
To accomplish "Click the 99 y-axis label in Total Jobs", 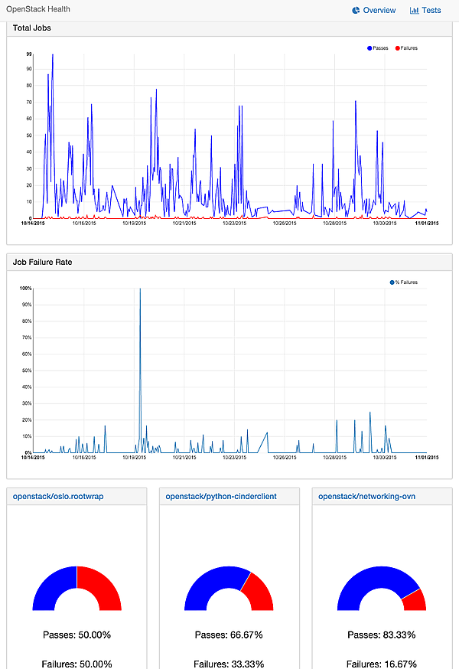I will [x=29, y=54].
